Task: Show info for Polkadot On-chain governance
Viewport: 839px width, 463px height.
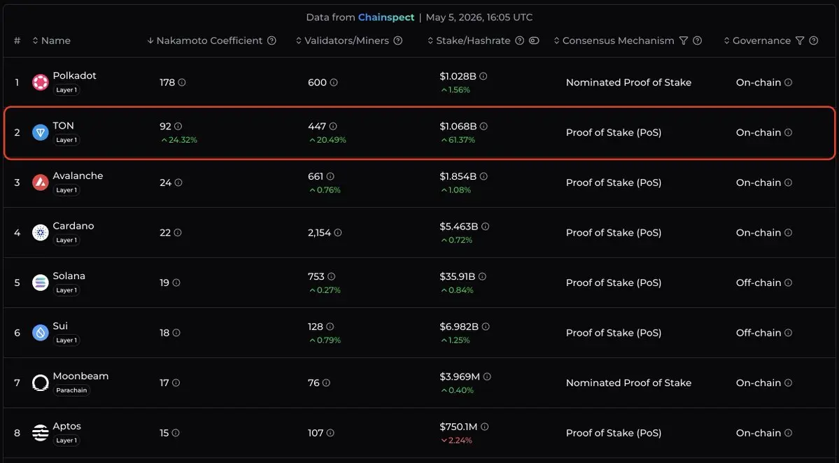Action: coord(788,83)
